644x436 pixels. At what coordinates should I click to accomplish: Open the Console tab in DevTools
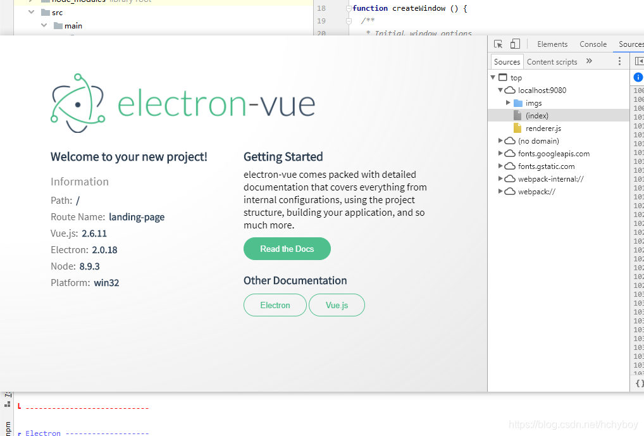593,44
